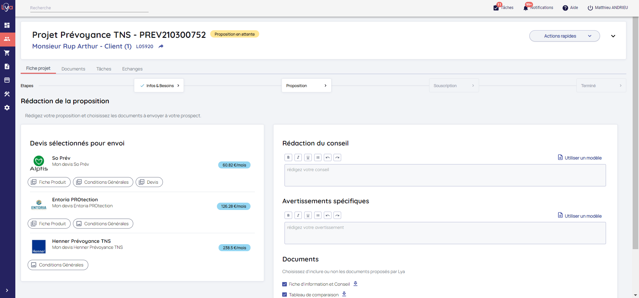Screen dimensions: 639x298
Task: Click the shopping cart sidebar icon
Action: pyautogui.click(x=7, y=53)
